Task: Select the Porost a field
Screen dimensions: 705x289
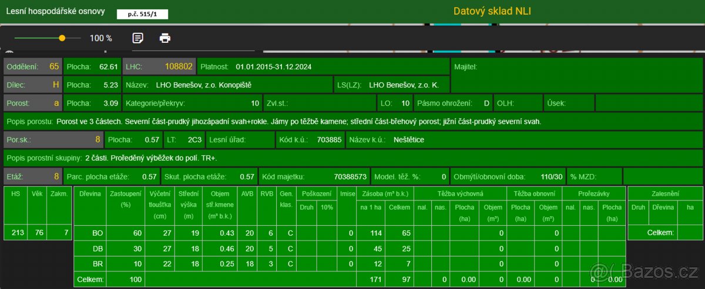Action: click(33, 103)
